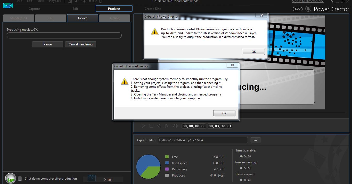Click the '02:58:07' time available value
This screenshot has height=184, width=352.
[245, 156]
